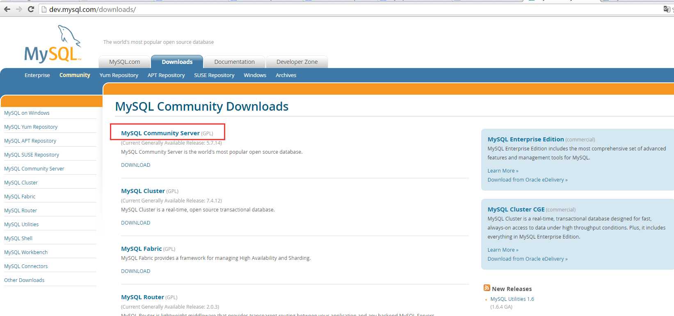Click the MySQL dolphin logo
The height and width of the screenshot is (316, 674).
click(x=53, y=44)
